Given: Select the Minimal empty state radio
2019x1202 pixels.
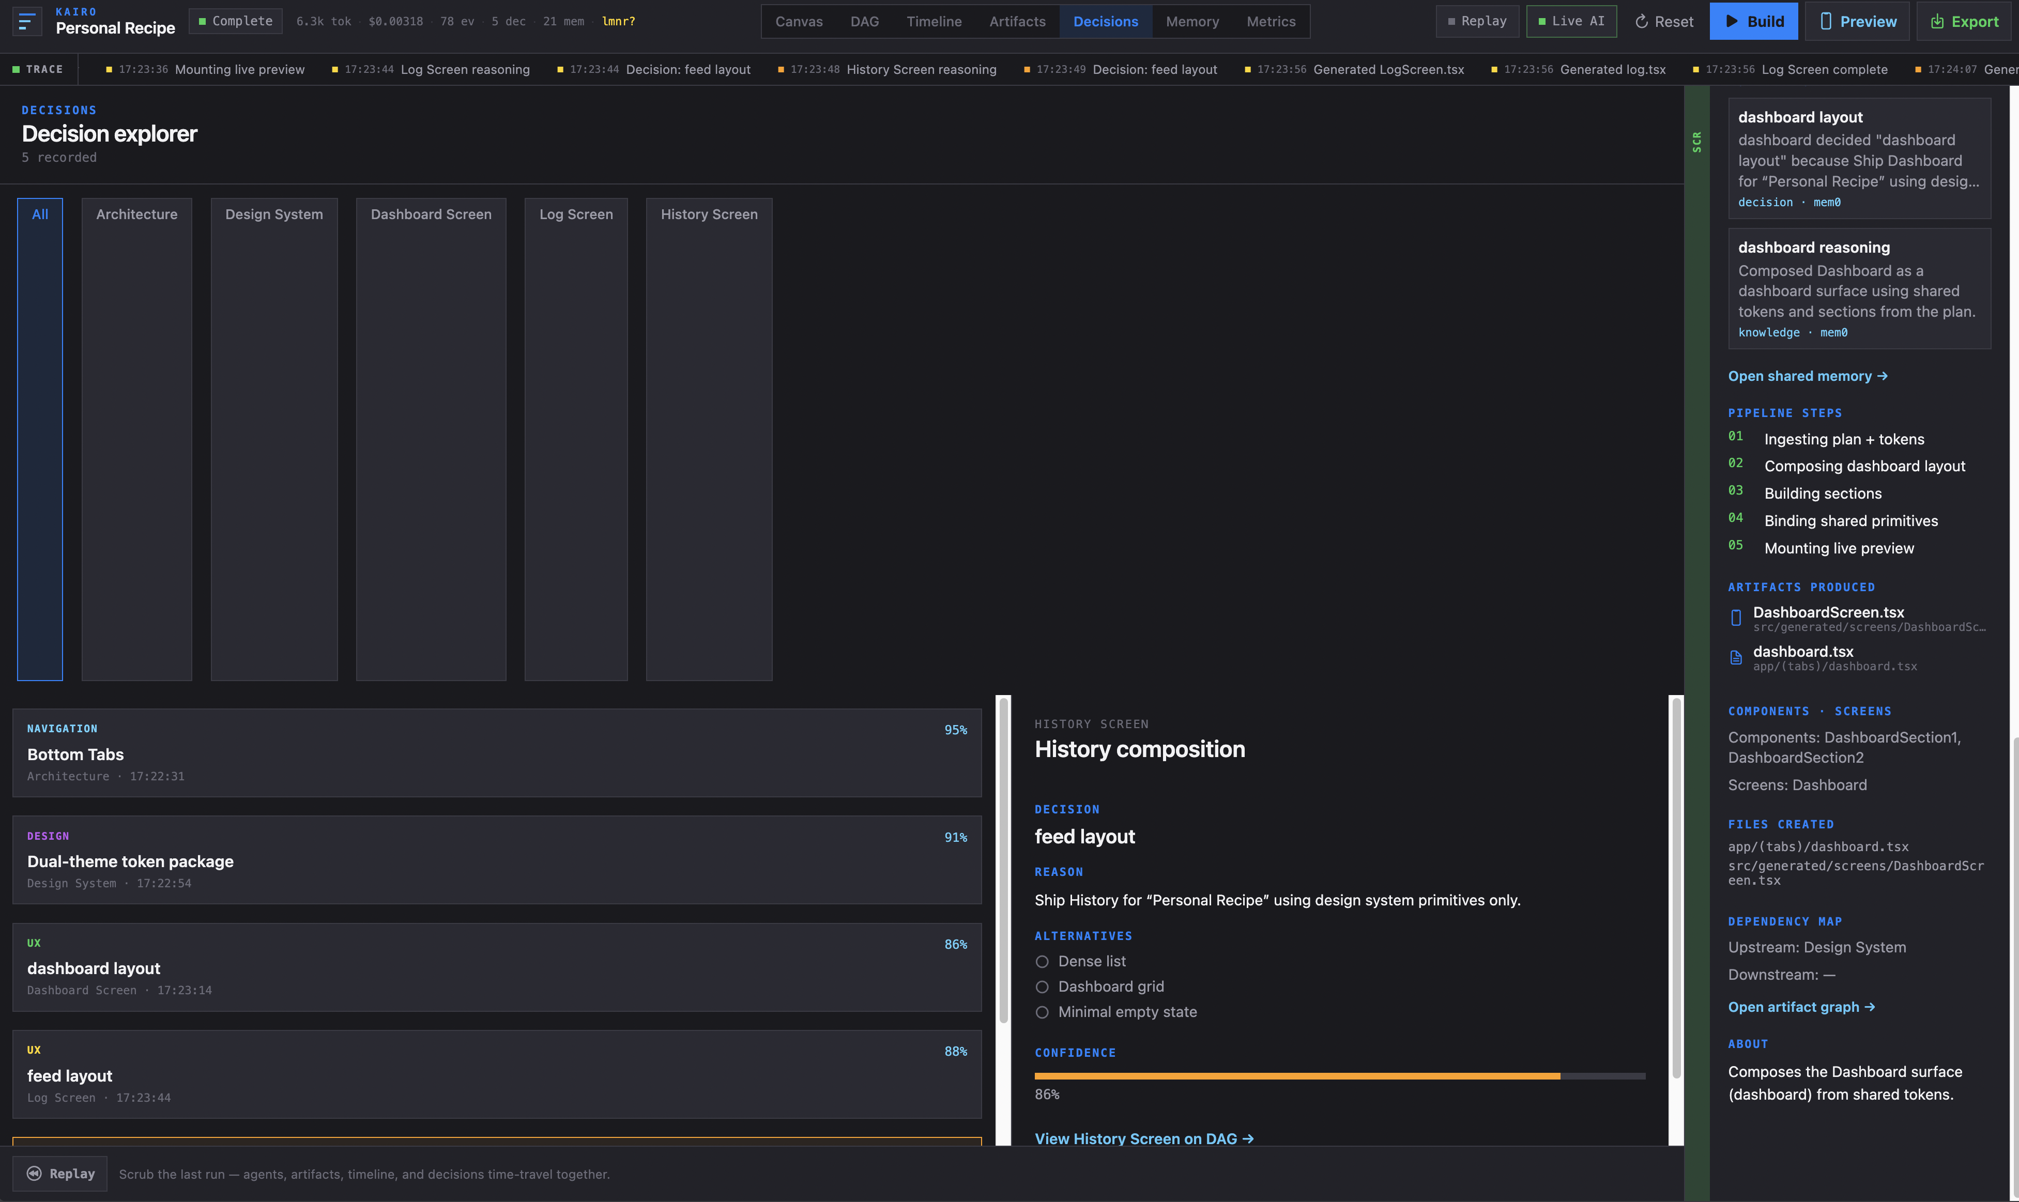Looking at the screenshot, I should click(x=1042, y=1012).
